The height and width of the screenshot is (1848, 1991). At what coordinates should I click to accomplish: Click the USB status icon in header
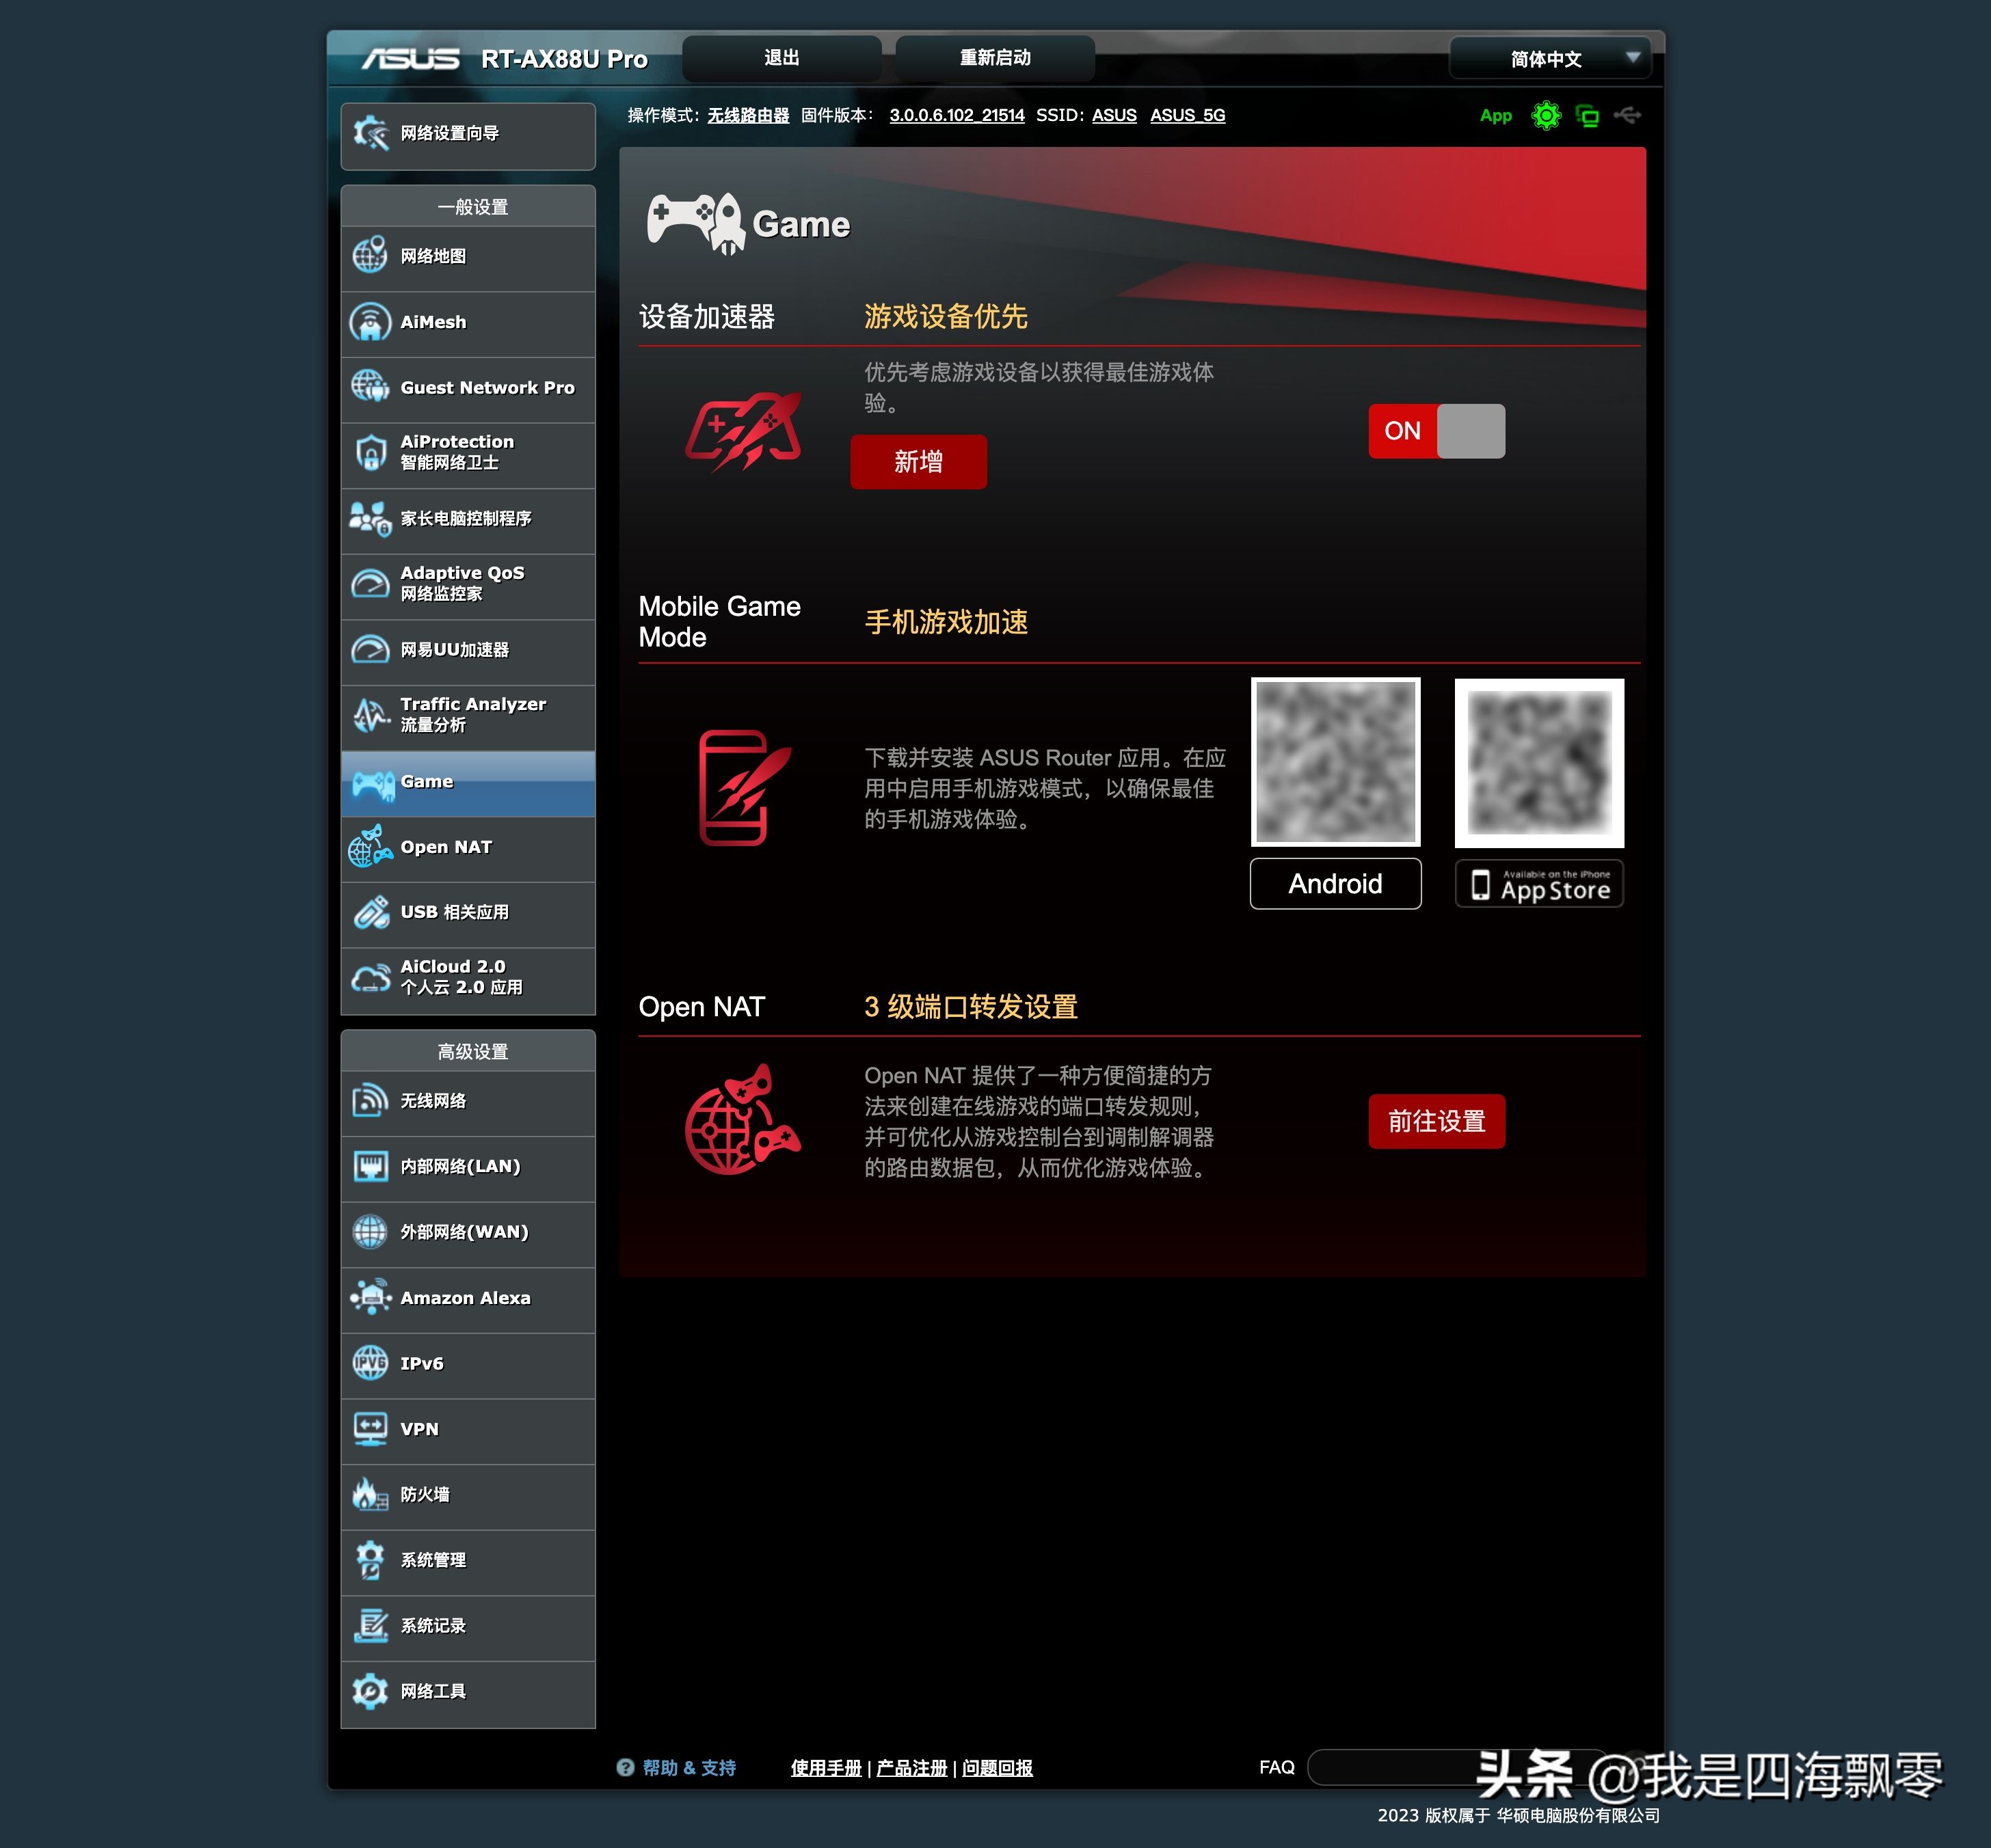tap(1627, 115)
